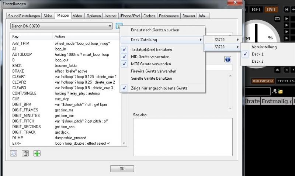Click the device options icon beside the dropdown
The image size is (295, 176).
118,26
